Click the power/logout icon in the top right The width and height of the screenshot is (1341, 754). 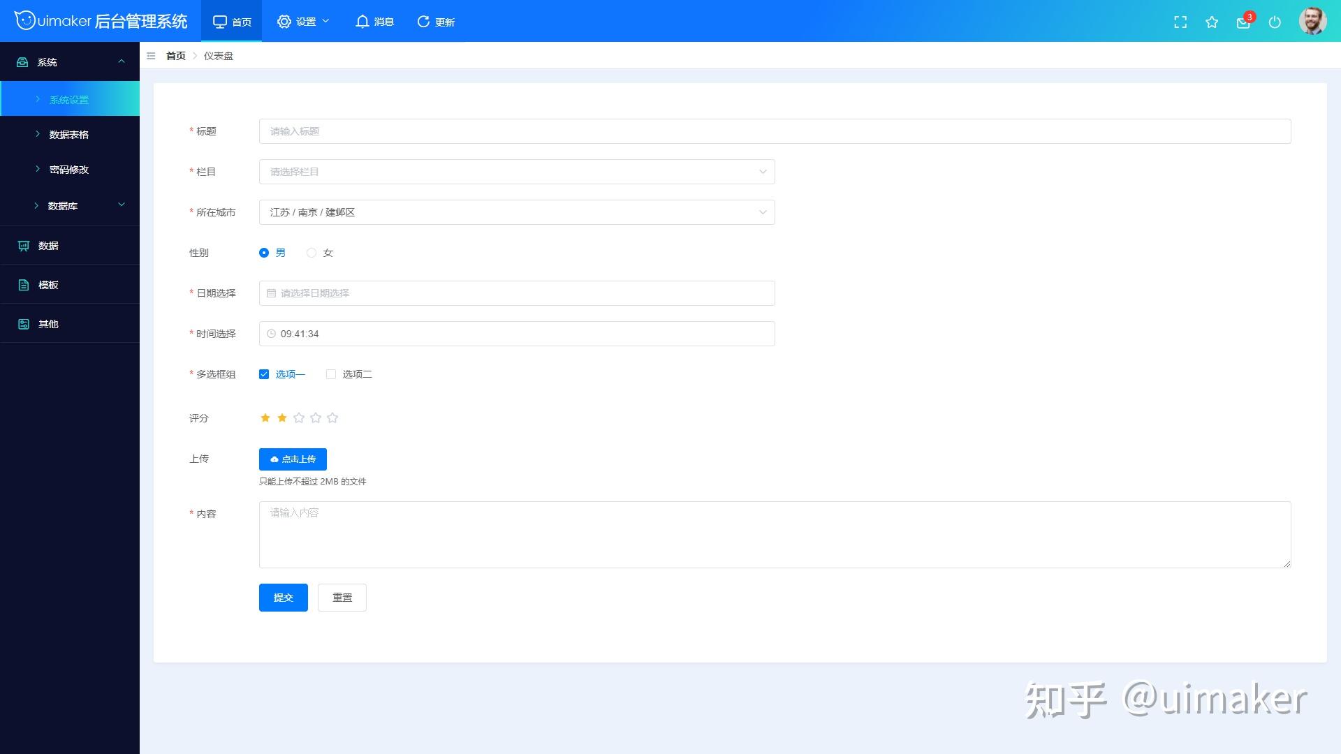[1275, 22]
